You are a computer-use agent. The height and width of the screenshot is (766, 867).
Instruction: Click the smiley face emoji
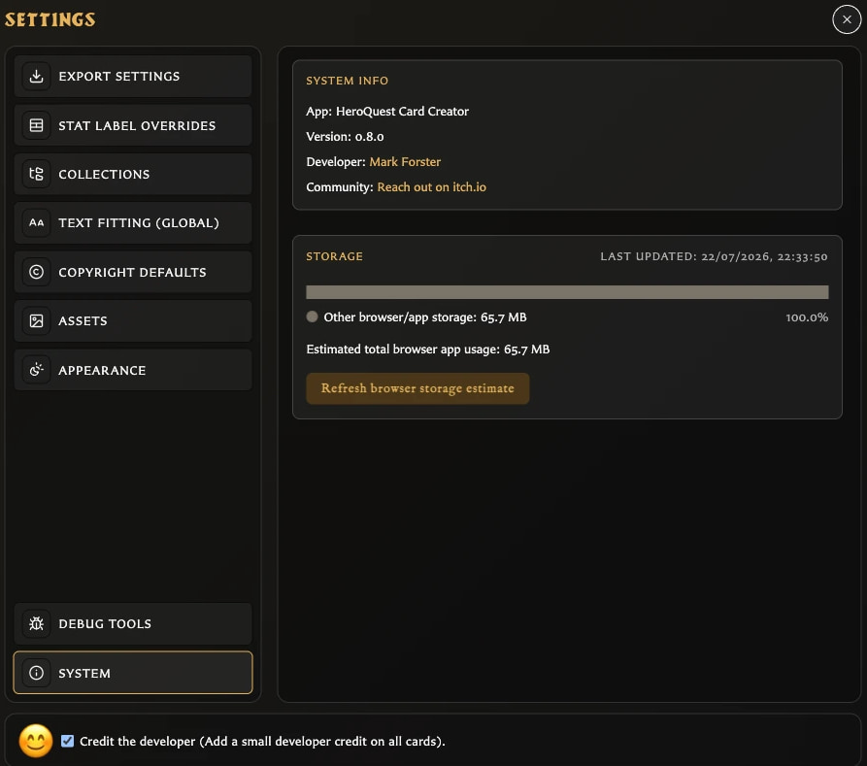pos(36,741)
